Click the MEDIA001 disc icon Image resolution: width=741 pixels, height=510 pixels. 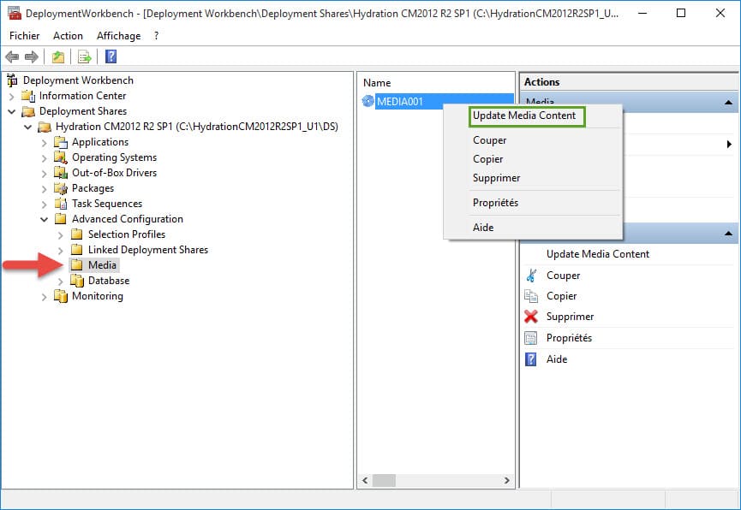coord(368,101)
